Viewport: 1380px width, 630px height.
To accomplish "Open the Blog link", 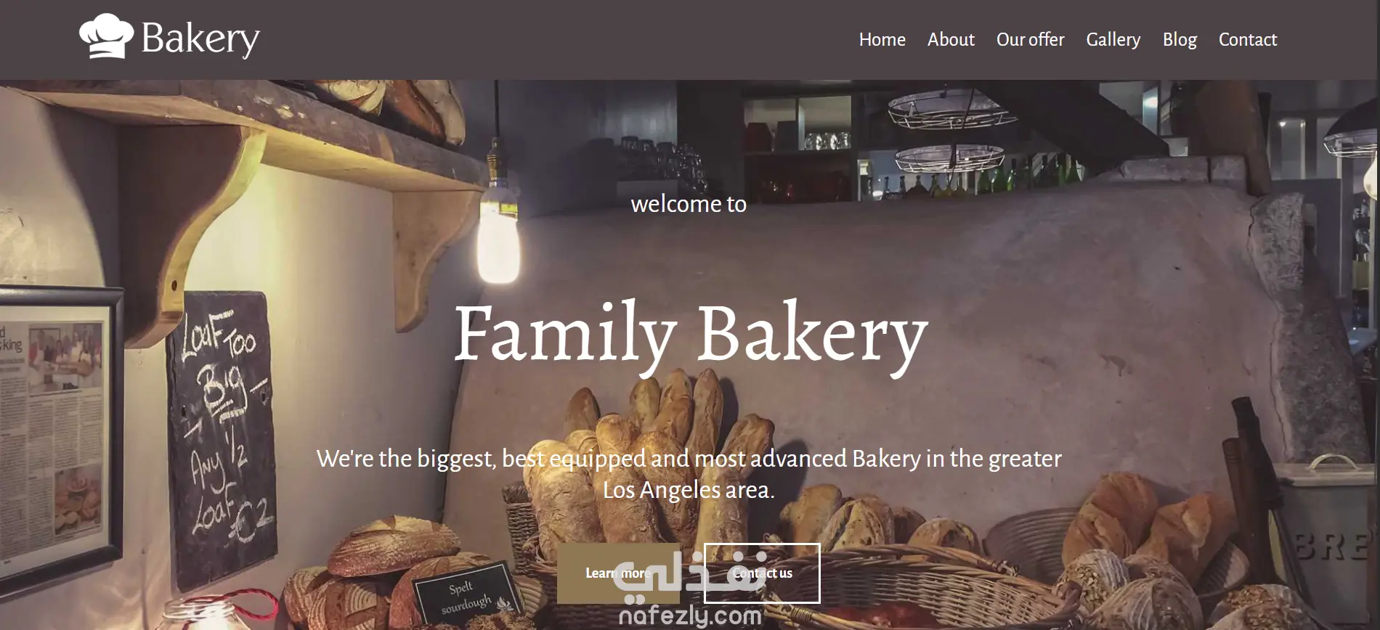I will pos(1180,40).
